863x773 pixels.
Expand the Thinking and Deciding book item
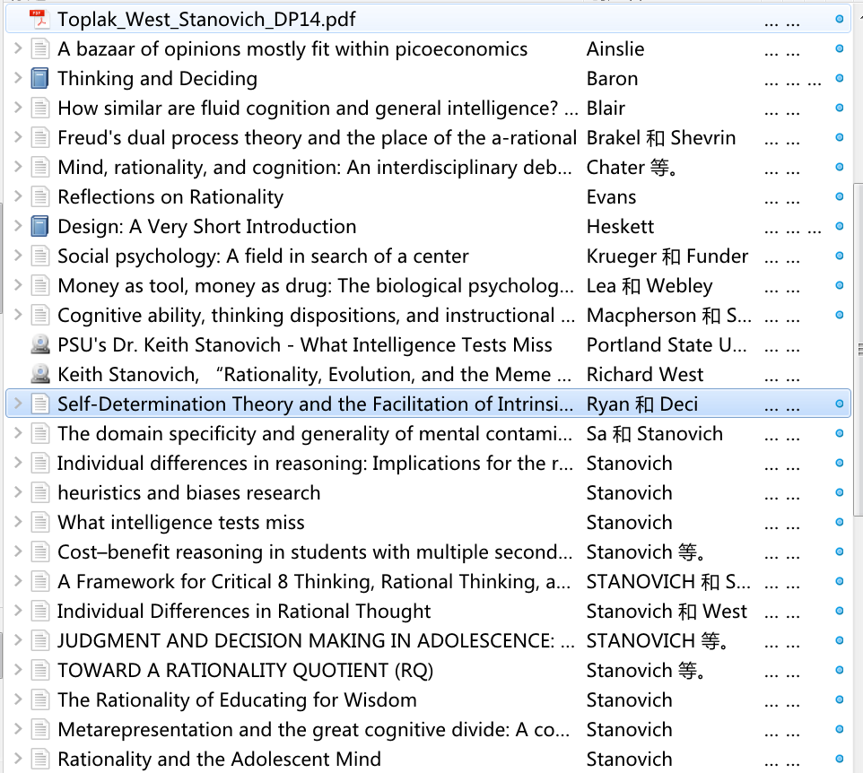tap(18, 79)
